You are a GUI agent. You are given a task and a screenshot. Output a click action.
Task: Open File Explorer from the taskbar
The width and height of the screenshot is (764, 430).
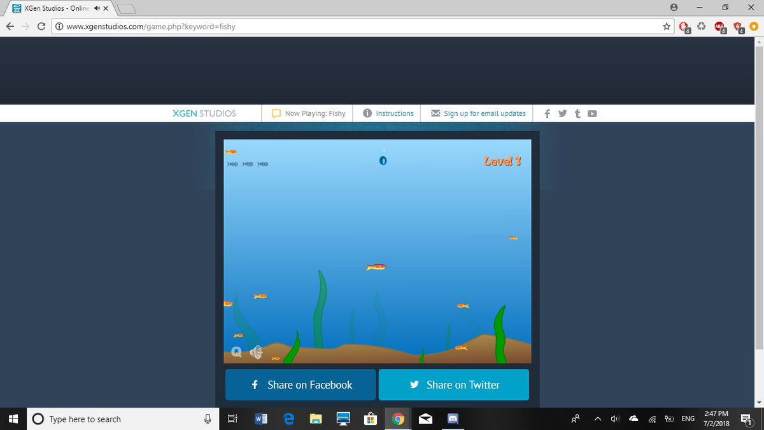point(316,419)
